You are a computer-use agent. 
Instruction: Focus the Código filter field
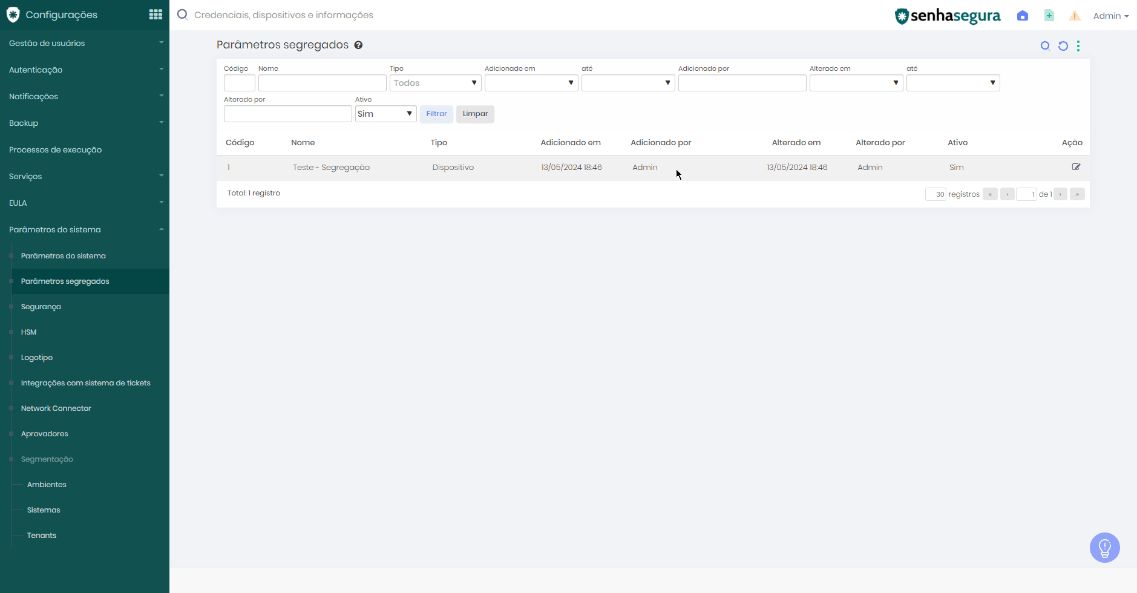click(240, 83)
